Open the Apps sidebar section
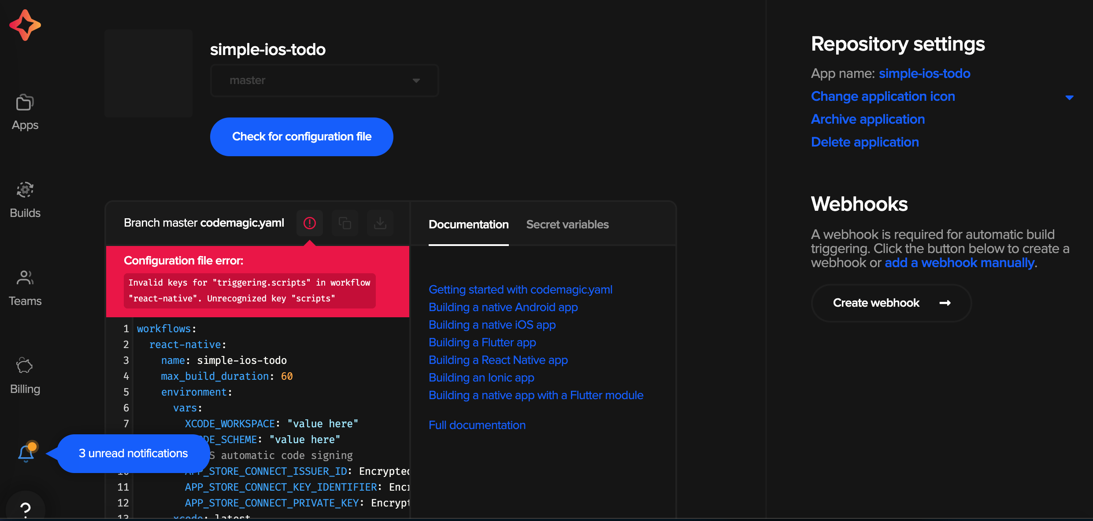1093x521 pixels. [x=25, y=113]
